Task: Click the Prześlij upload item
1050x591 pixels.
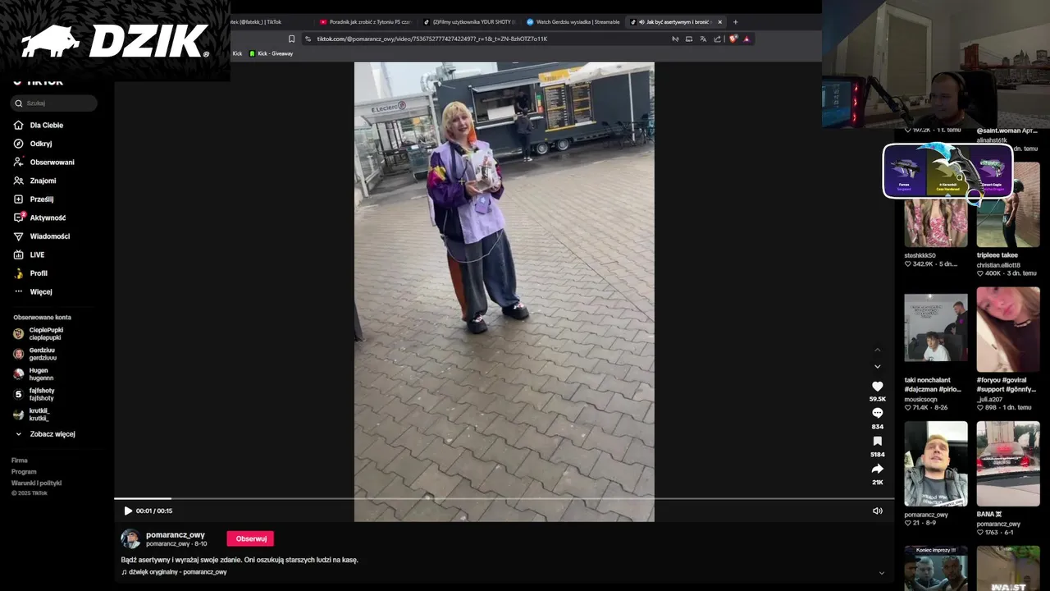Action: 41,199
